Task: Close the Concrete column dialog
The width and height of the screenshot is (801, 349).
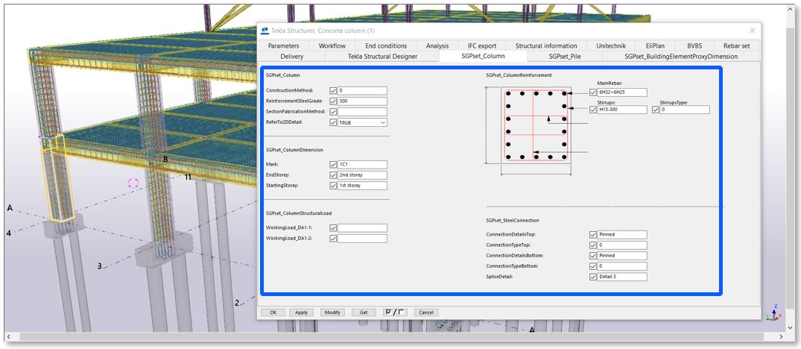Action: (752, 31)
